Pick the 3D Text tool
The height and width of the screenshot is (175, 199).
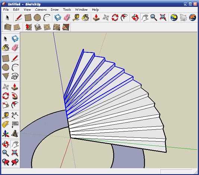15,133
